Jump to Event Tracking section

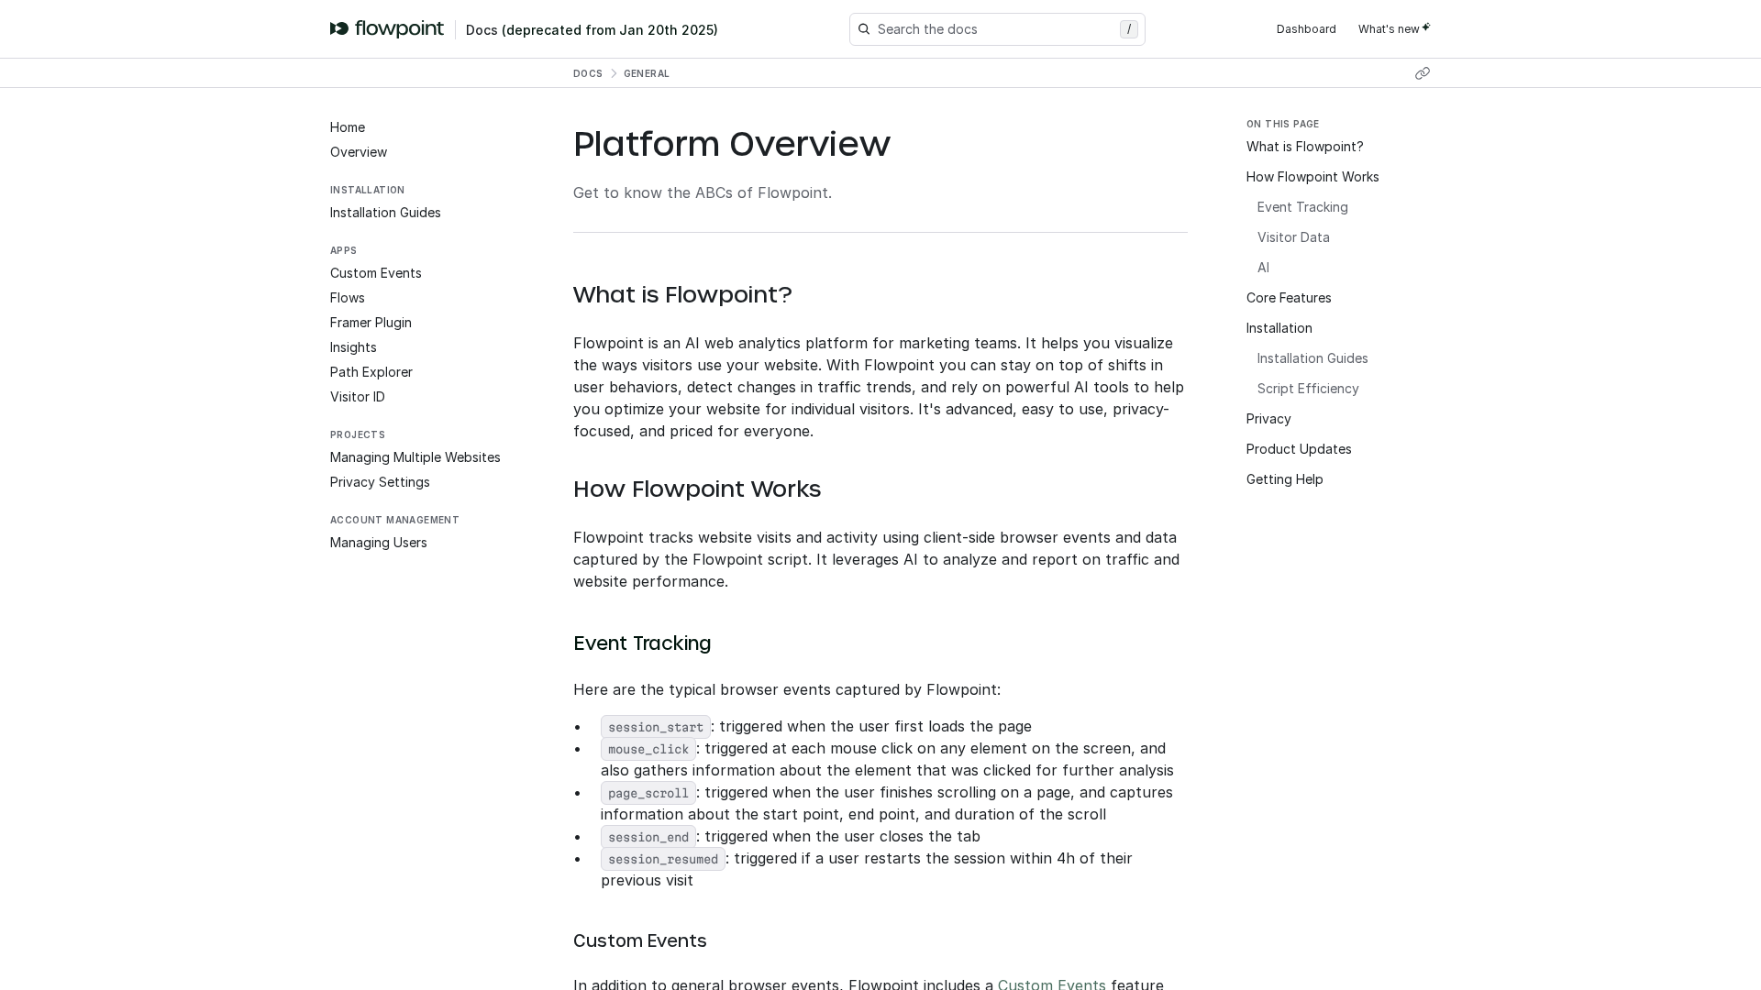click(1301, 207)
